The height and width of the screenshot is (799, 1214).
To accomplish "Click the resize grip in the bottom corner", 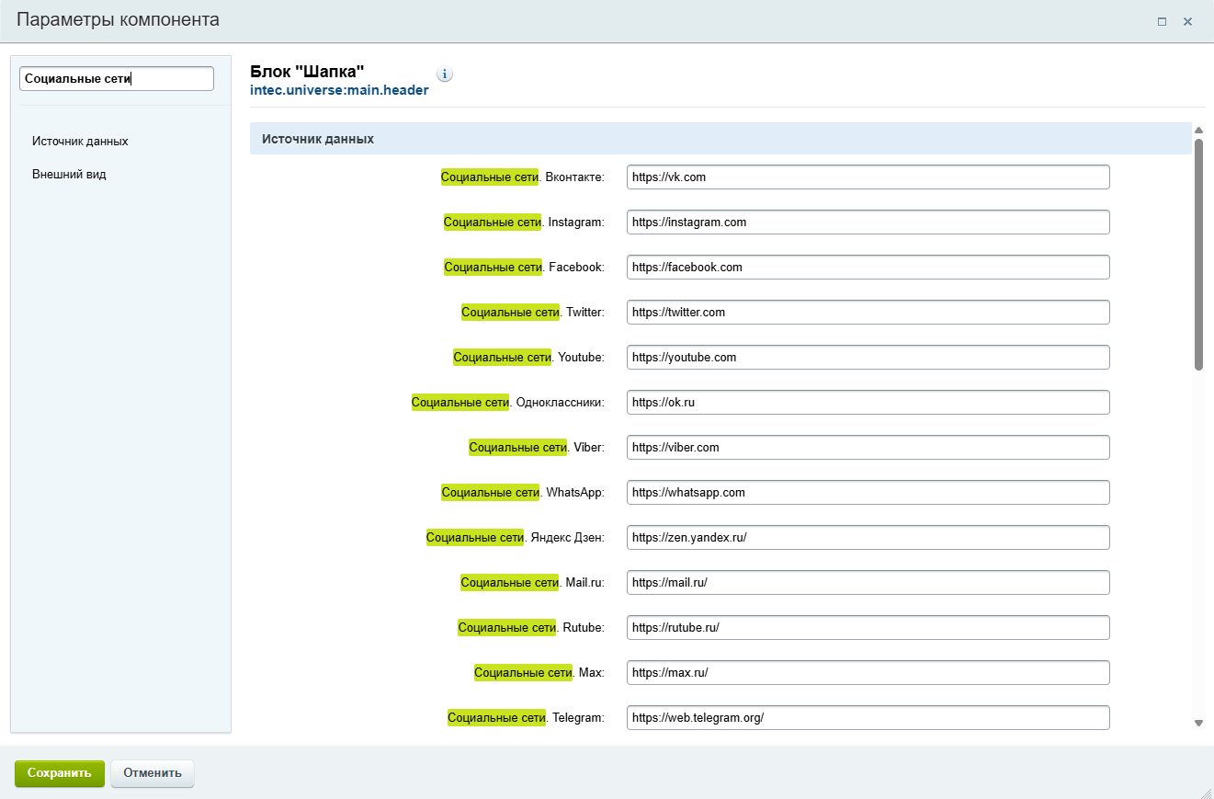I will point(1206,792).
